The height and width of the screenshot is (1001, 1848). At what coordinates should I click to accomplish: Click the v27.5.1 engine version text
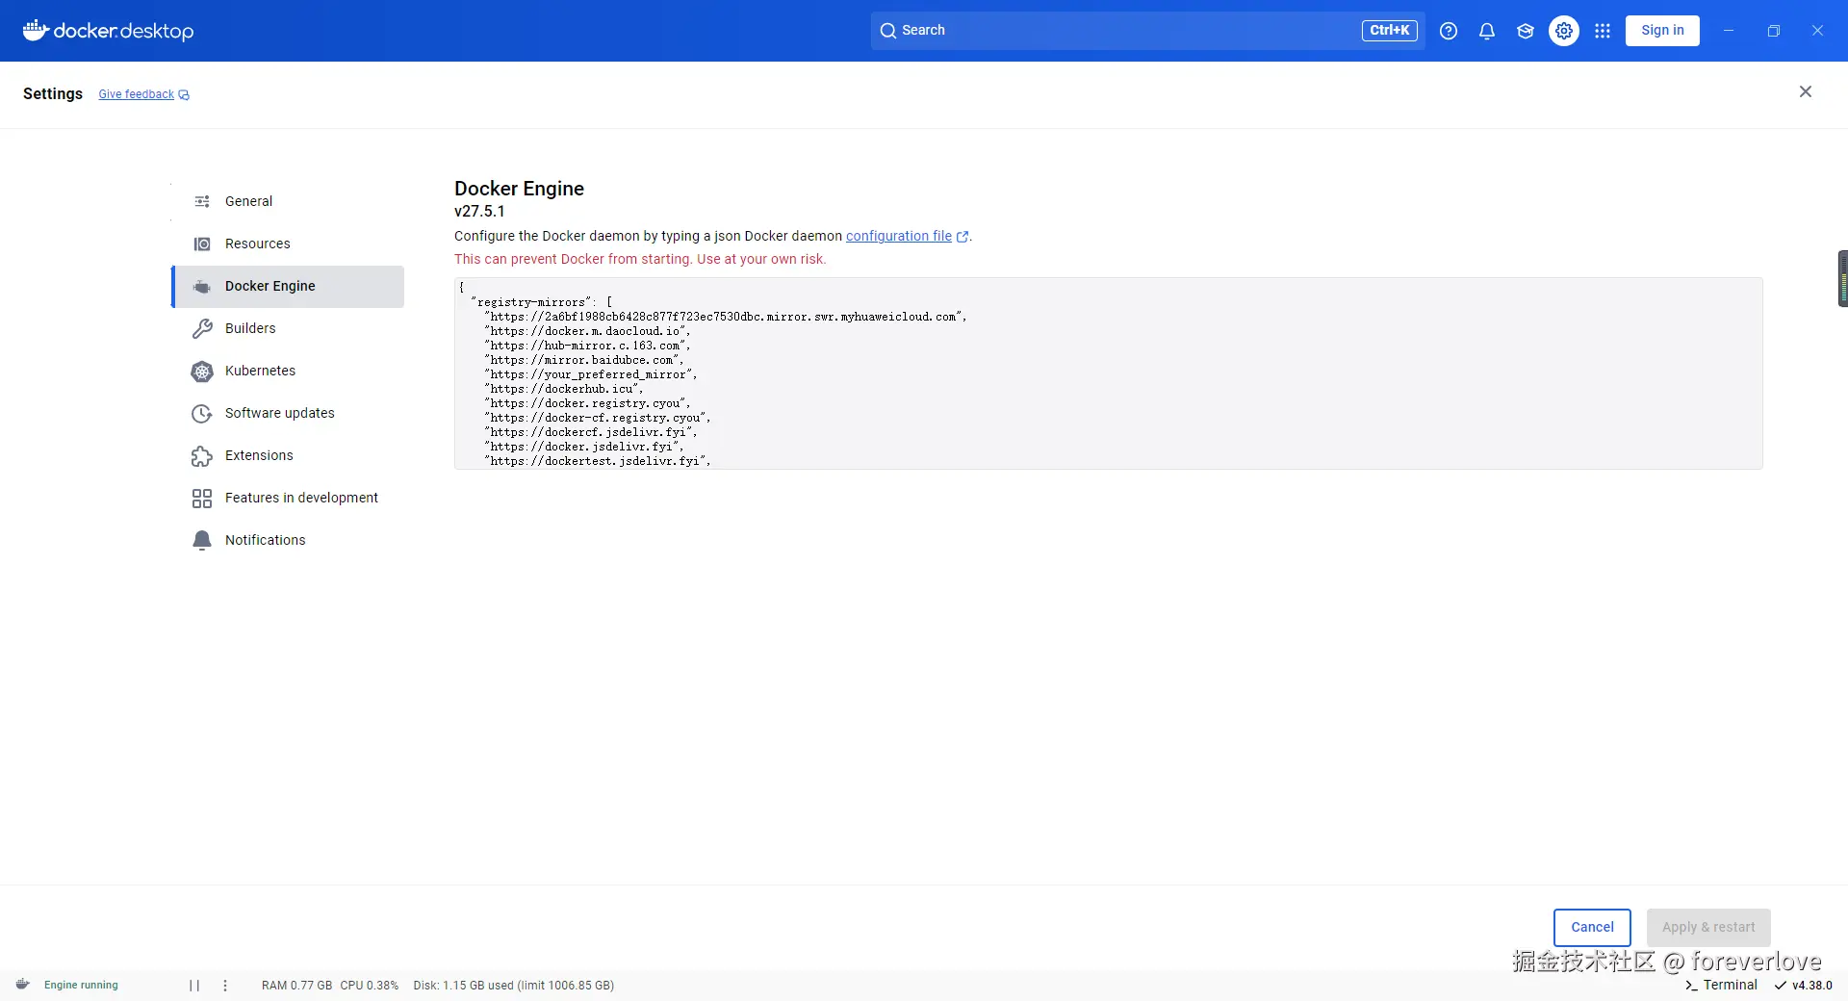coord(479,211)
